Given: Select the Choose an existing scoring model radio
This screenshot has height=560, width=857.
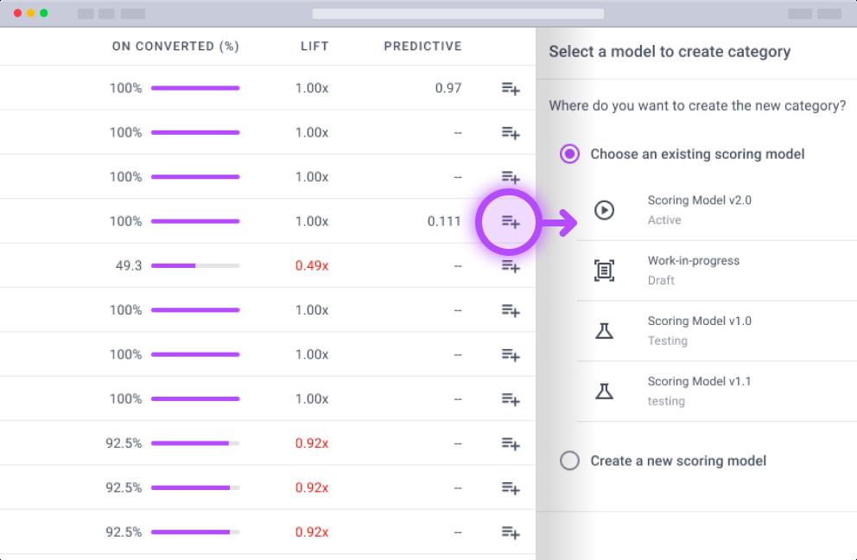Looking at the screenshot, I should (569, 154).
